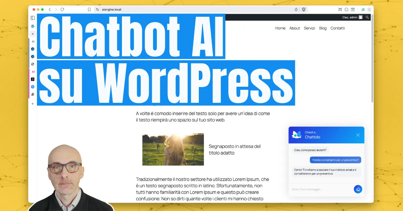The height and width of the screenshot is (211, 403).
Task: Open the Contatti page link
Action: click(x=338, y=28)
